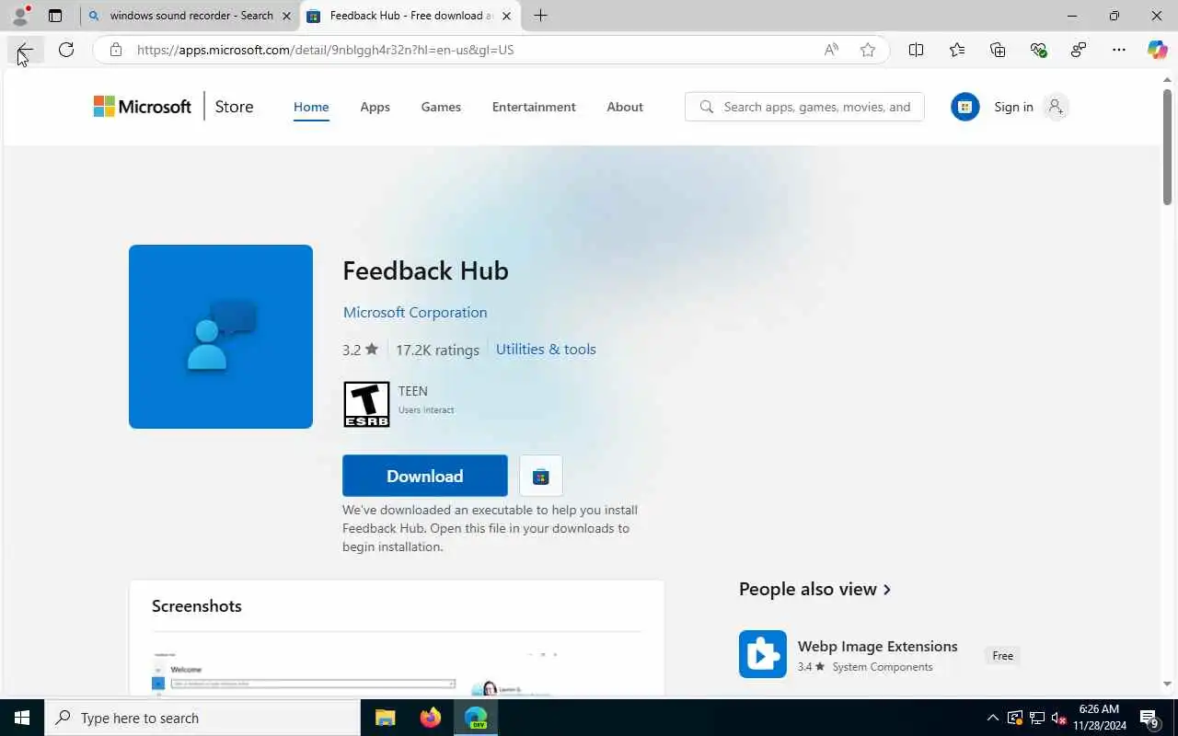This screenshot has height=736, width=1178.
Task: Open in Store app icon button
Action: pyautogui.click(x=541, y=476)
